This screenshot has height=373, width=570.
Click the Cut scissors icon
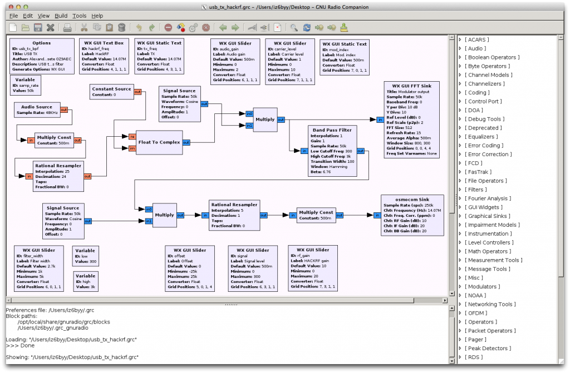point(84,27)
